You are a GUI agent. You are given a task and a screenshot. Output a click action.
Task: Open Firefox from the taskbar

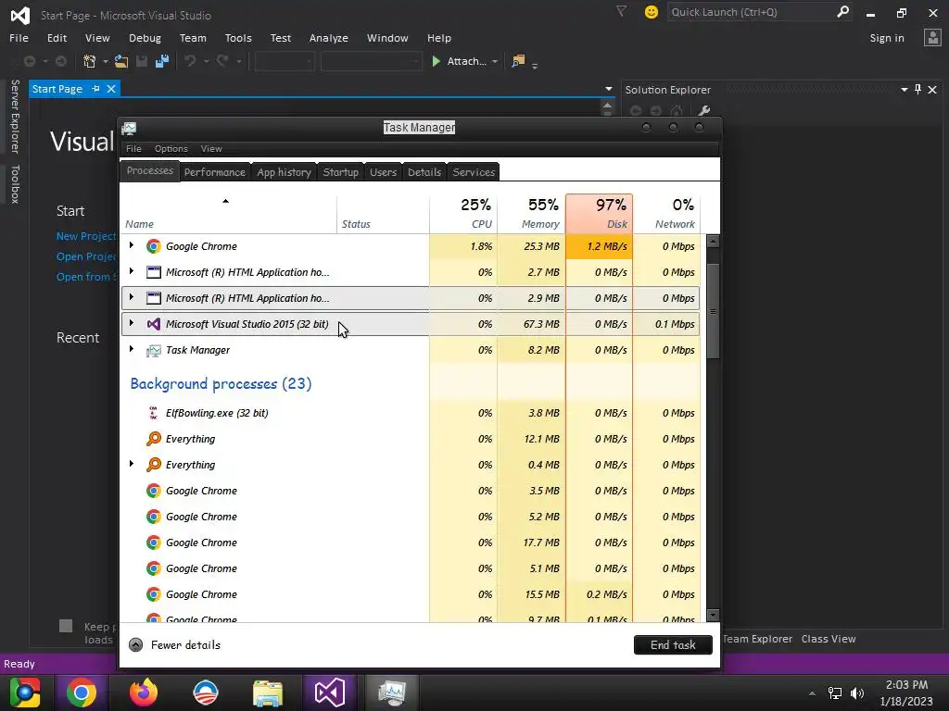point(144,692)
